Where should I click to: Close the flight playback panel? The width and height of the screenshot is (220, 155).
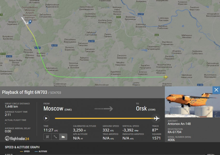point(216,90)
